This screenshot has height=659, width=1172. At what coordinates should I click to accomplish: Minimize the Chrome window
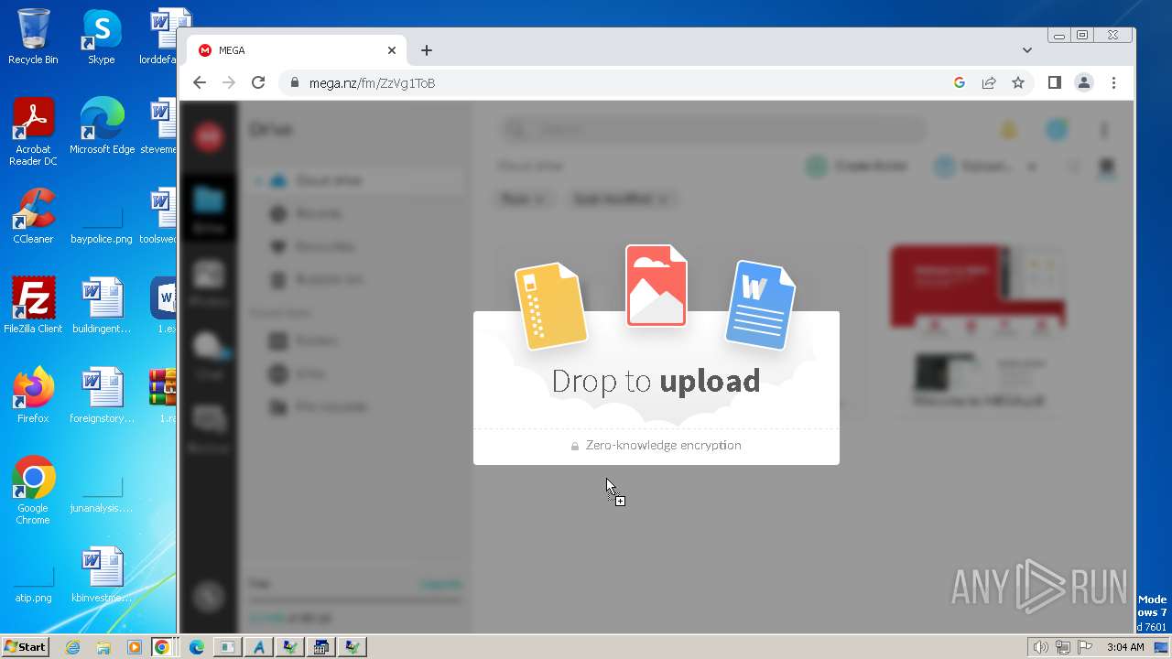point(1059,36)
